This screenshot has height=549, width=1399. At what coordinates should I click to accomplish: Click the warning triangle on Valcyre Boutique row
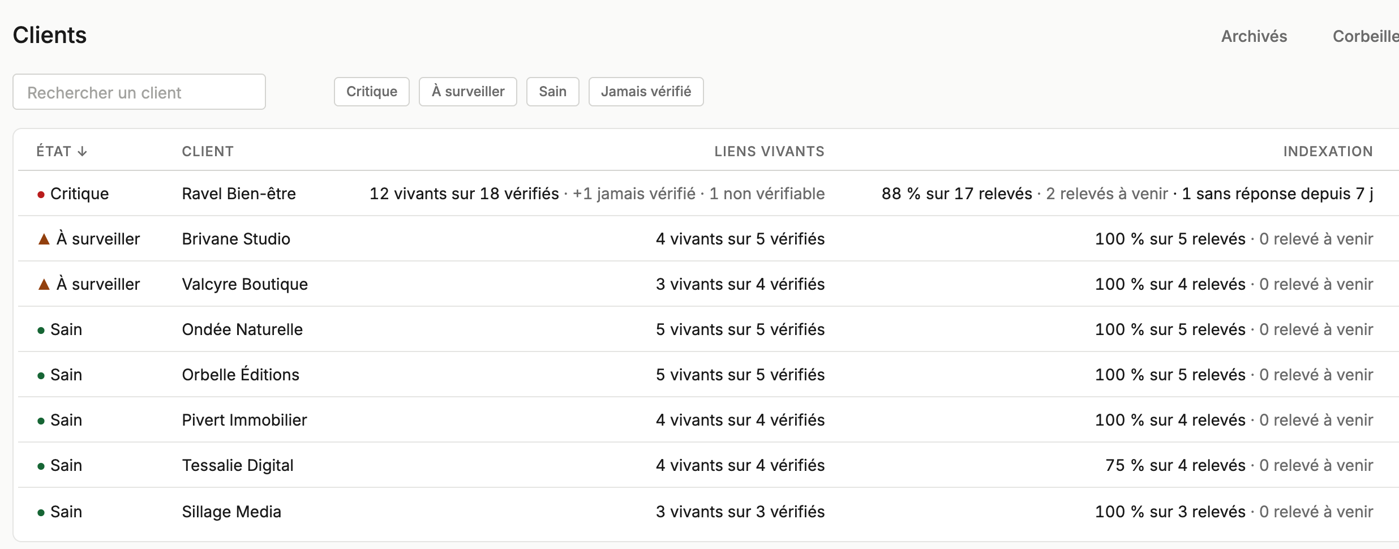pyautogui.click(x=44, y=284)
